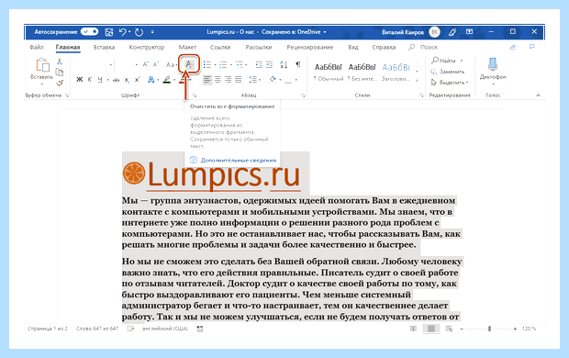Image resolution: width=569 pixels, height=358 pixels.
Task: Open Дополнительные сведения link in tooltip
Action: [239, 160]
